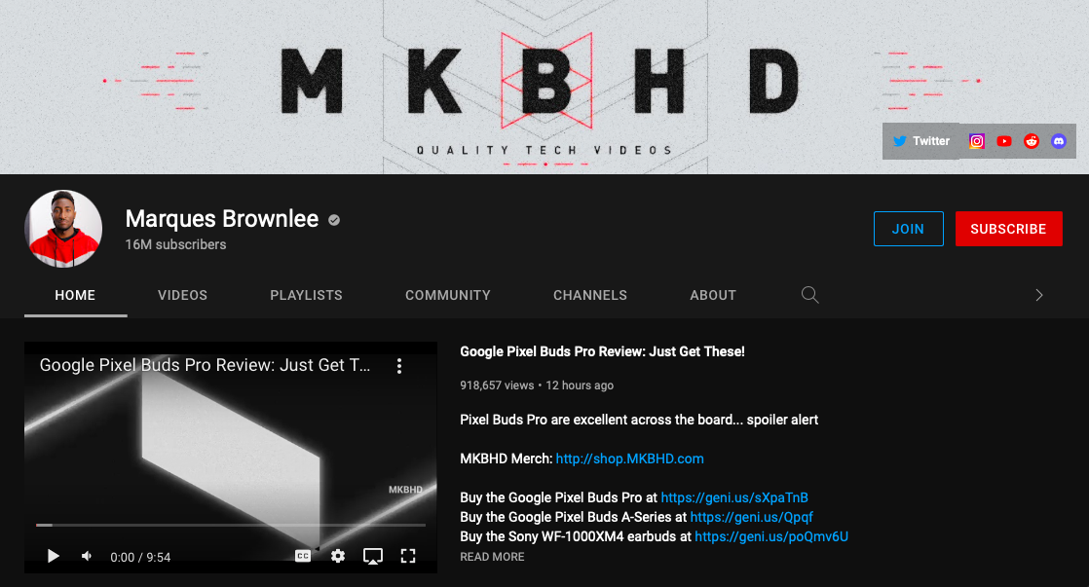The height and width of the screenshot is (587, 1089).
Task: Click the MKBHD watermark in video
Action: [x=405, y=490]
